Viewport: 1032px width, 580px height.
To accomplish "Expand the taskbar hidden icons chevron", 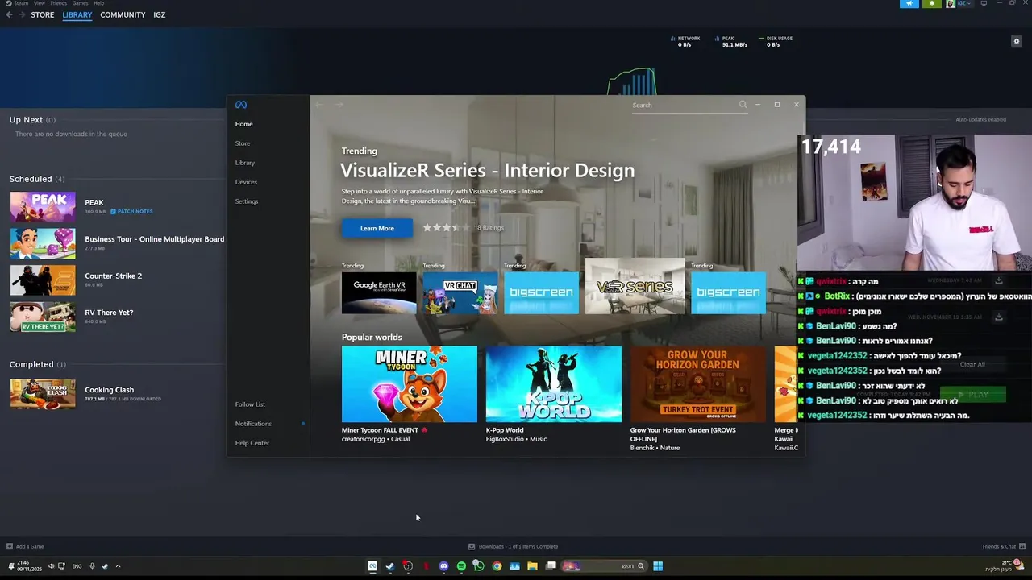I will pyautogui.click(x=118, y=566).
